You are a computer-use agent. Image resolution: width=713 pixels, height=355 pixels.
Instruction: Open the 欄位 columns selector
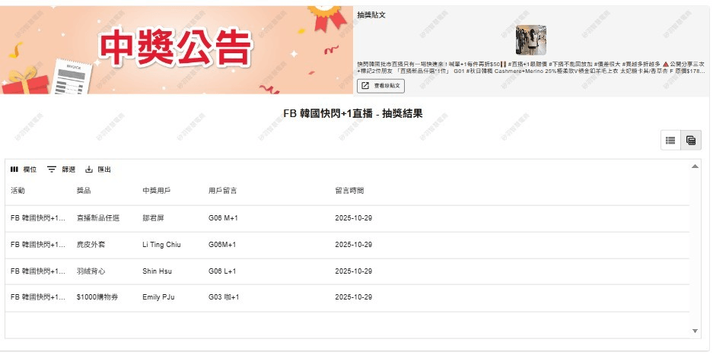tap(24, 170)
